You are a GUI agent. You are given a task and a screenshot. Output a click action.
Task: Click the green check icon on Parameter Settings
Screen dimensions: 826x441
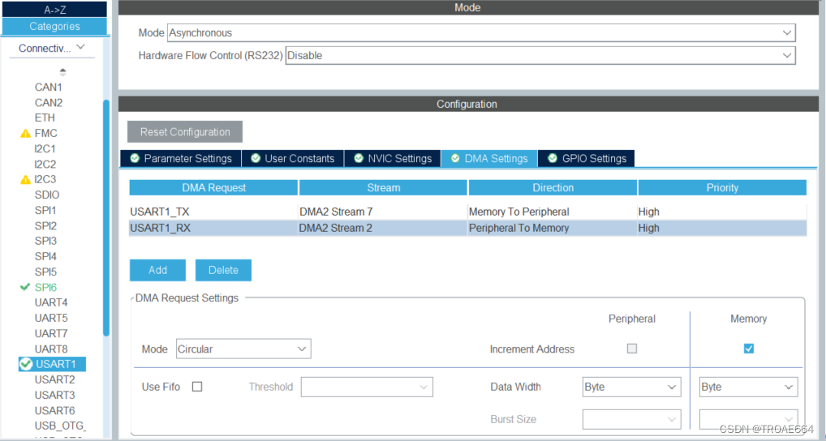click(135, 158)
